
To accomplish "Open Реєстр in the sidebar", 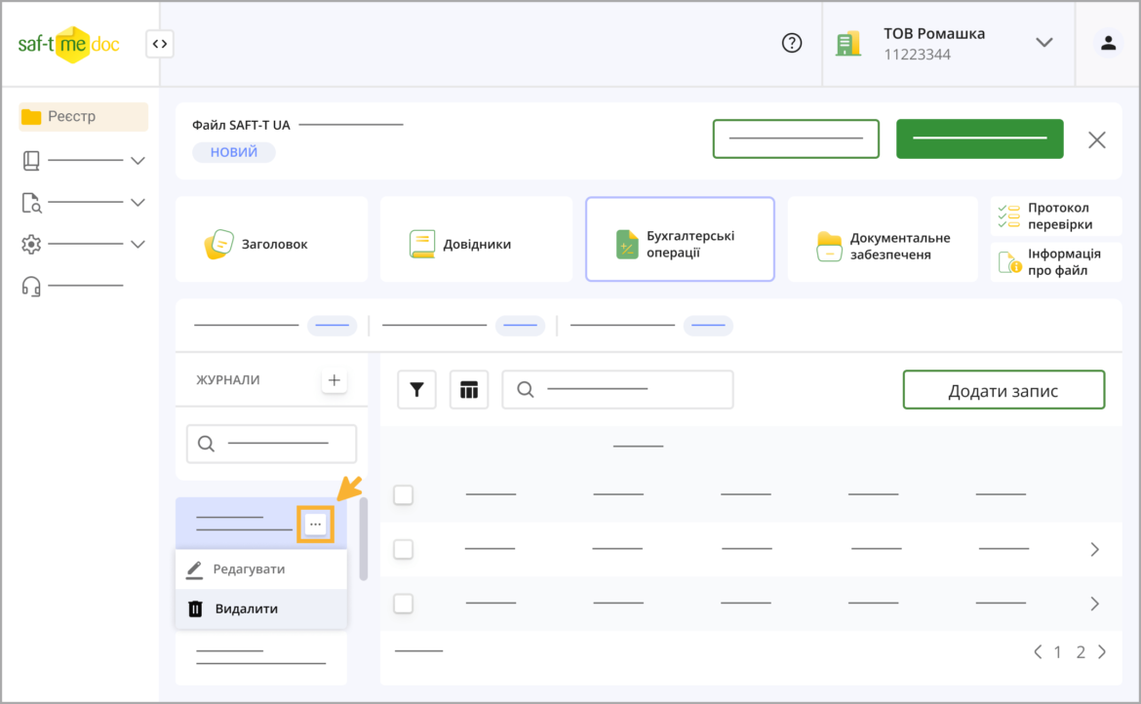I will [x=83, y=116].
